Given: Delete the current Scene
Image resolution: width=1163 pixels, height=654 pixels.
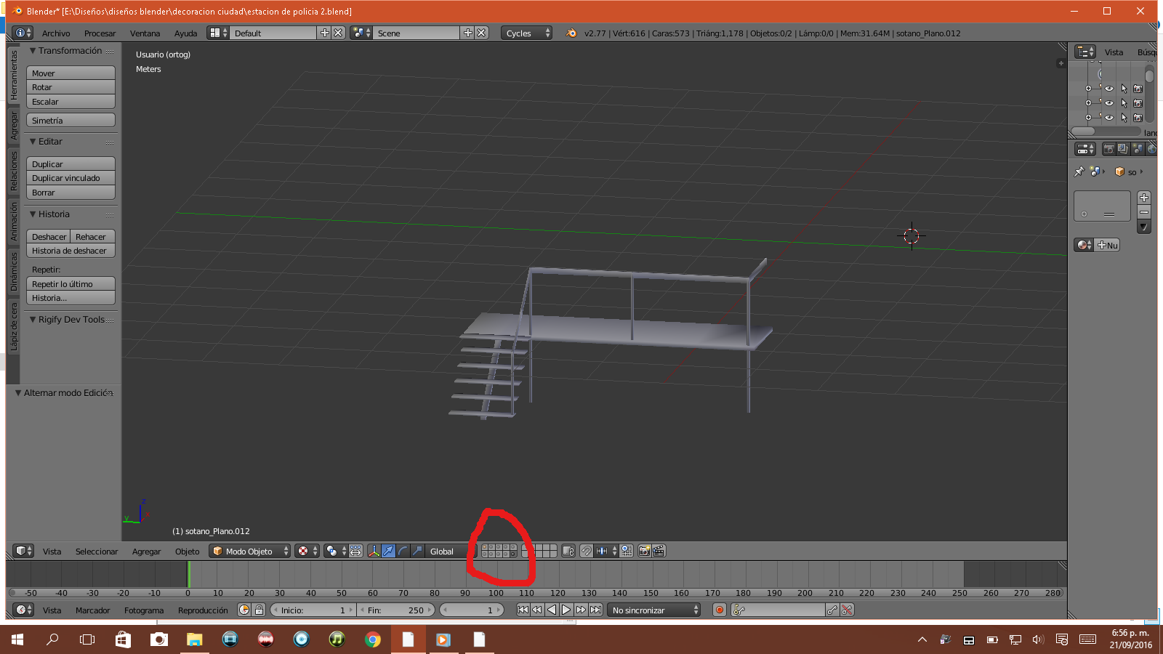Looking at the screenshot, I should 481,33.
